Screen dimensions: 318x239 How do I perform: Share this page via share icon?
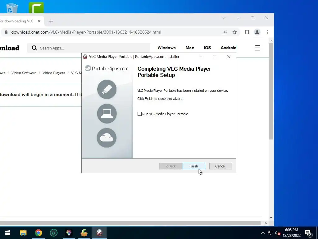tap(225, 32)
